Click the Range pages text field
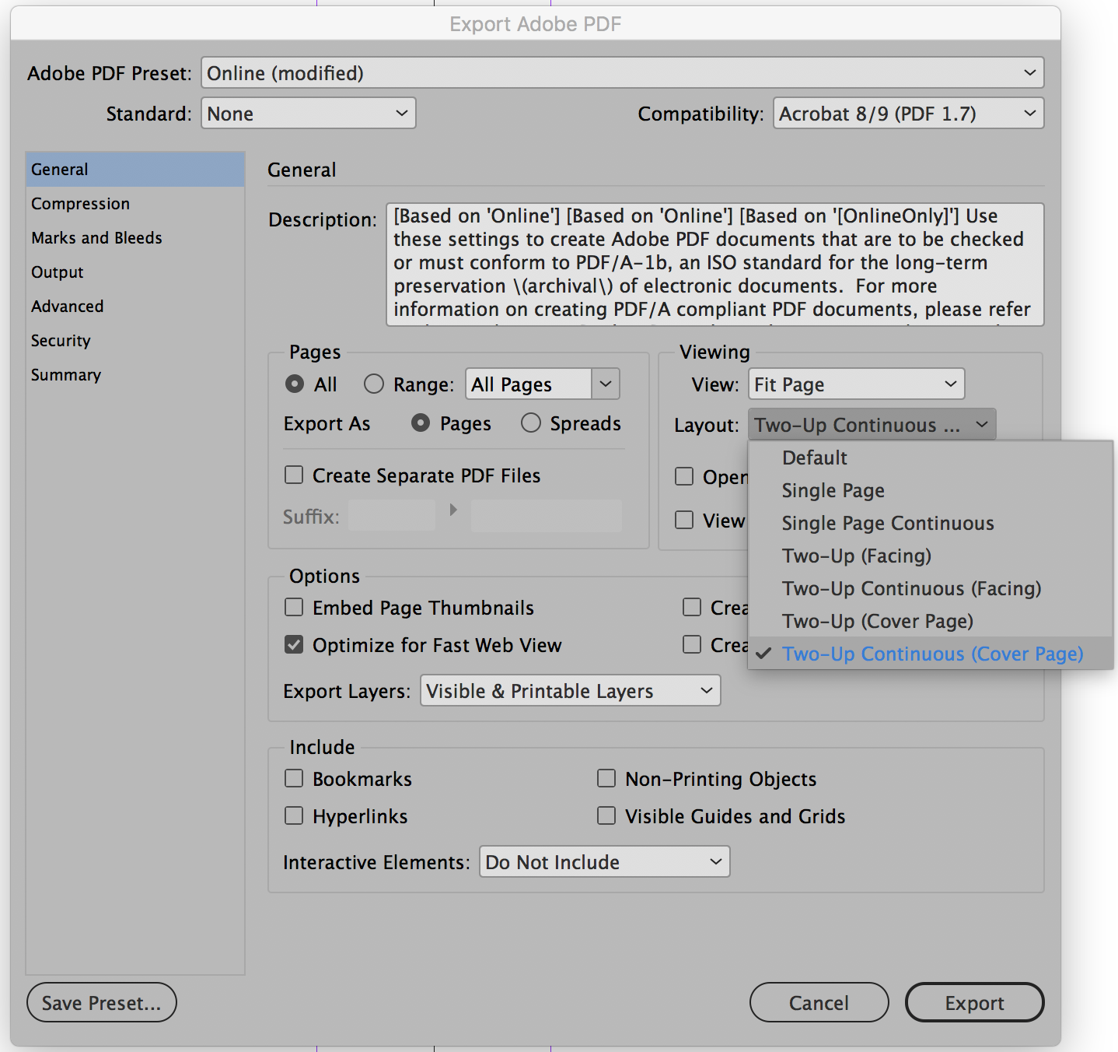The width and height of the screenshot is (1118, 1052). click(529, 384)
